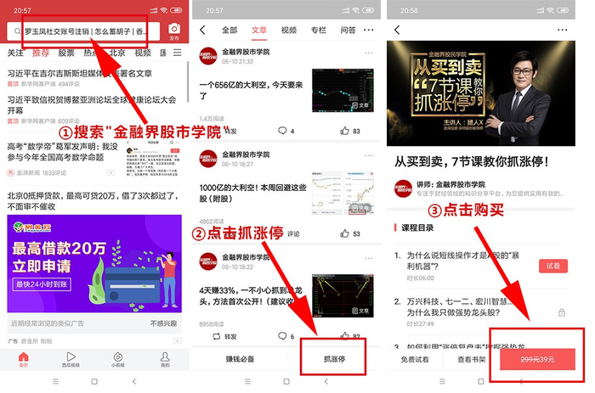595x393 pixels.
Task: Open lesson 1 为什么说短线操作才是A股的
Action: 463,261
